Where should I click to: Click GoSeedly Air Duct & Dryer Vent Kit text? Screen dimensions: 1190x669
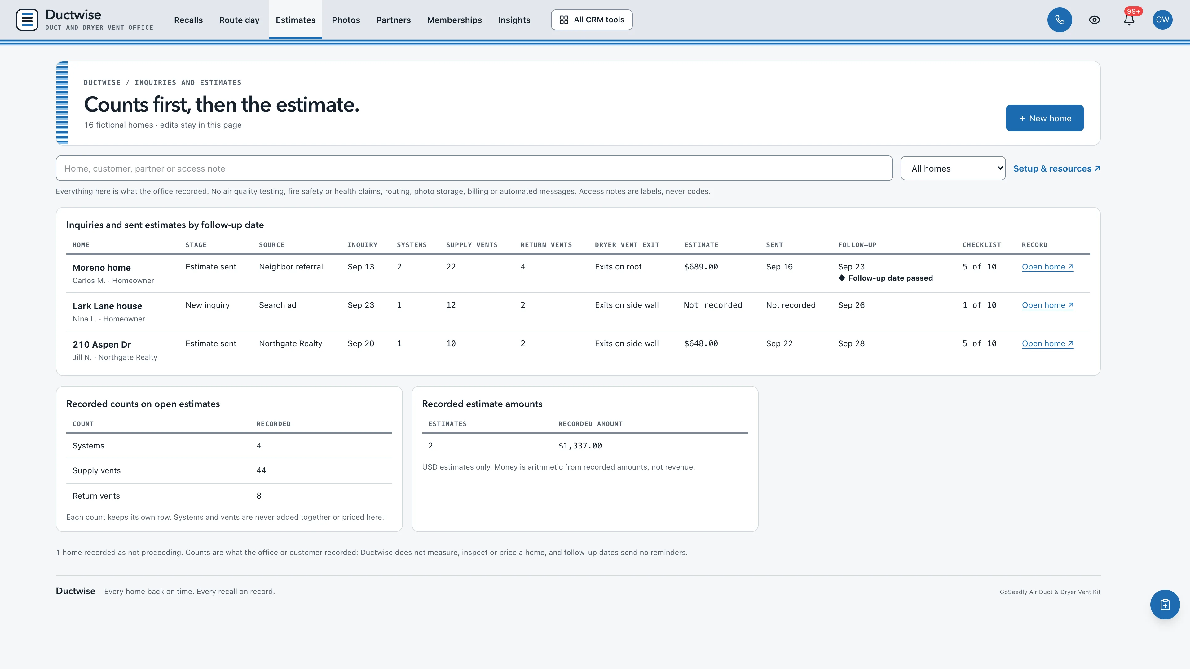click(1050, 592)
